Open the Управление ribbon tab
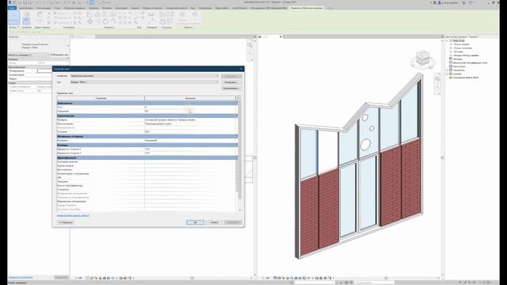The height and width of the screenshot is (285, 507). click(205, 8)
